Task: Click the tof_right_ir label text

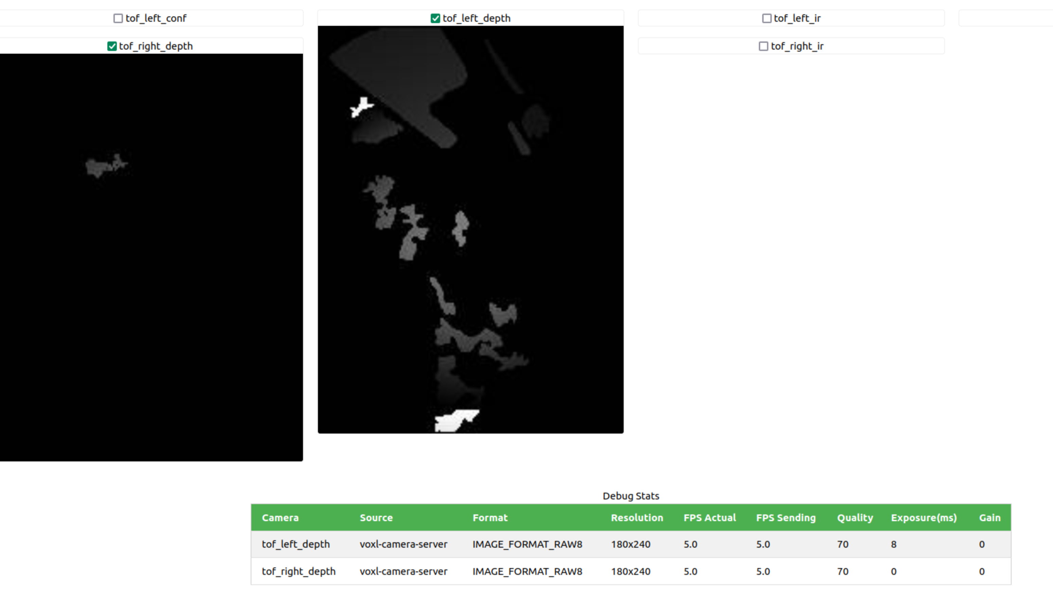Action: (x=797, y=46)
